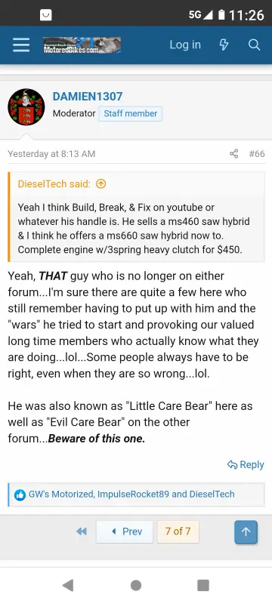The height and width of the screenshot is (604, 272).
Task: Open the ImpulseRocket89 liker profile
Action: coord(133,495)
